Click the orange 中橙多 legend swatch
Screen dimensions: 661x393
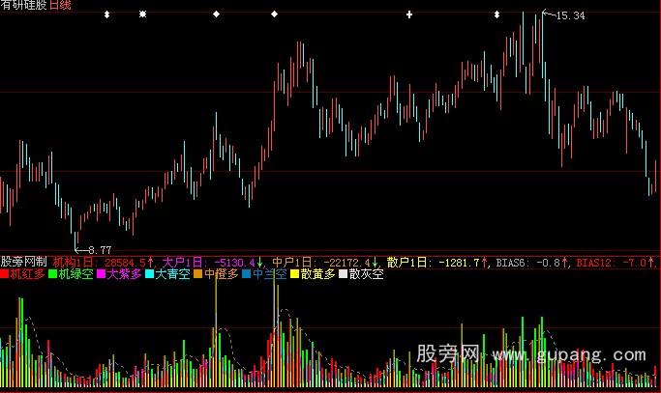pos(198,274)
